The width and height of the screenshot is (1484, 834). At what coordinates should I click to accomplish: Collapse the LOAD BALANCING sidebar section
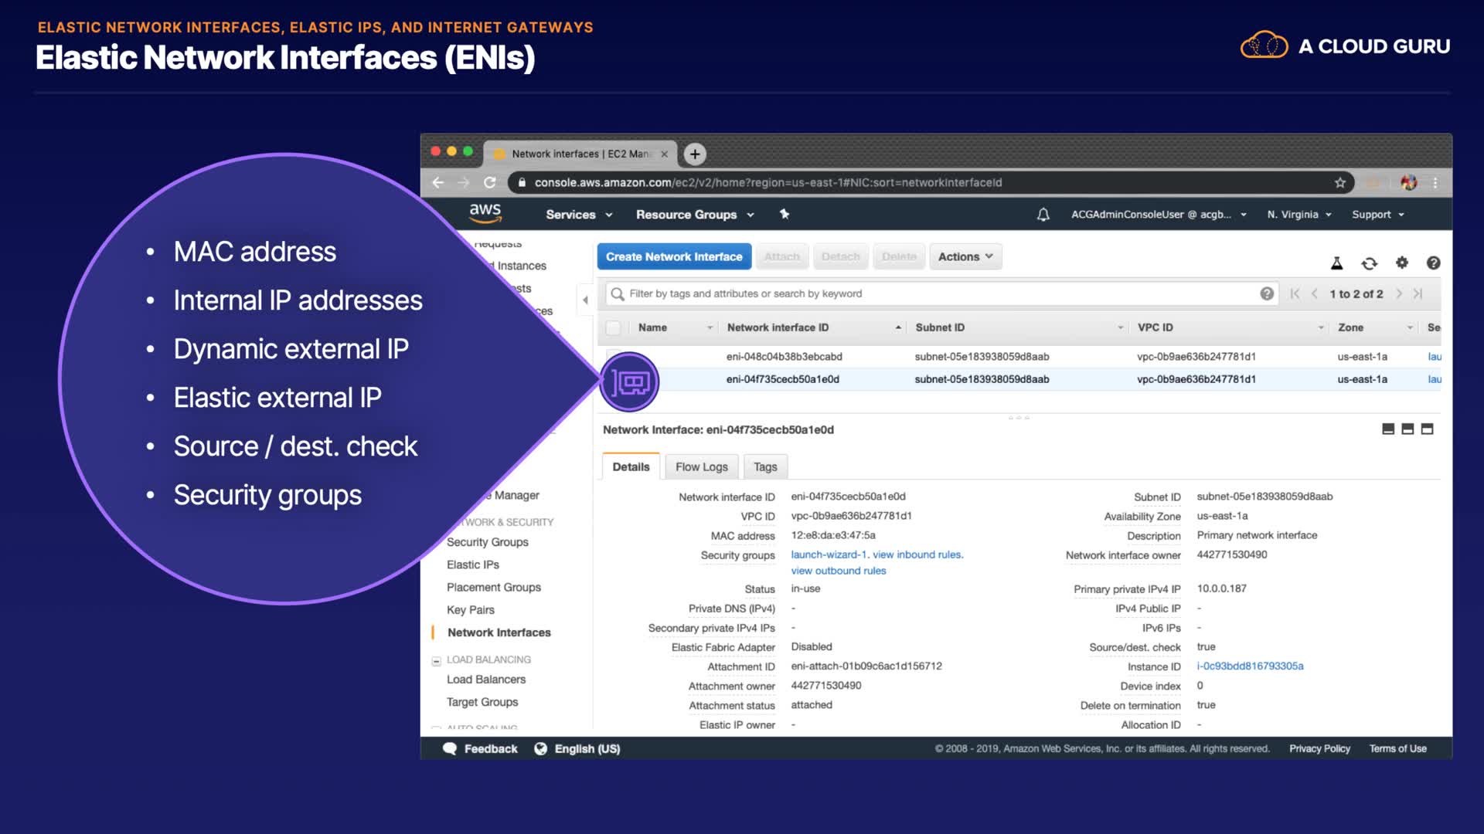pos(437,660)
